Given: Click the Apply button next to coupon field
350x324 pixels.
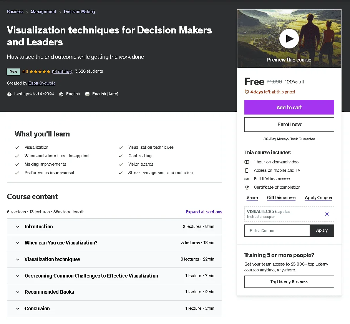Looking at the screenshot, I should [x=322, y=231].
